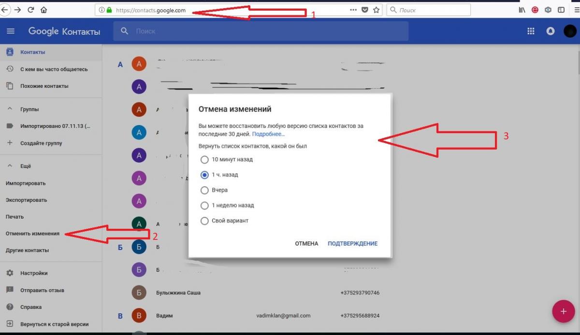Viewport: 580px width, 335px height.
Task: Click phone number +375293790746
Action: pos(360,293)
